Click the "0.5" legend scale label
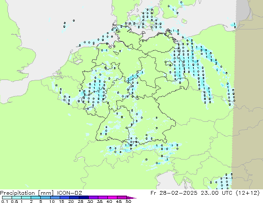Image resolution: width=263 pixels, height=203 pixels. coord(15,201)
